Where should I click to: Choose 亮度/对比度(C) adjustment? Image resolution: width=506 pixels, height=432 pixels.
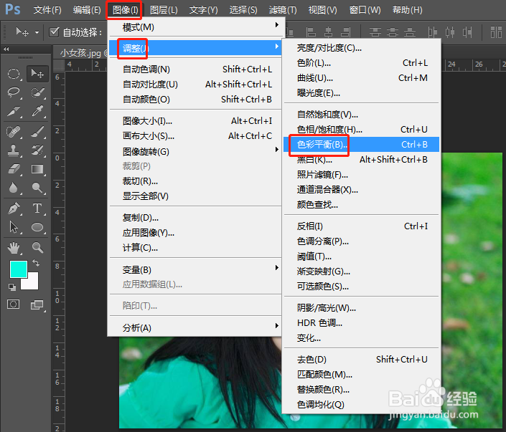tap(362, 48)
